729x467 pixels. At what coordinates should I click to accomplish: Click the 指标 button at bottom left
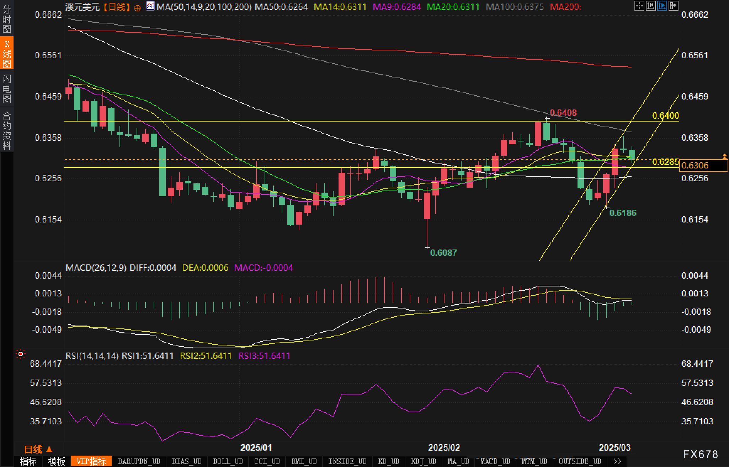click(28, 461)
